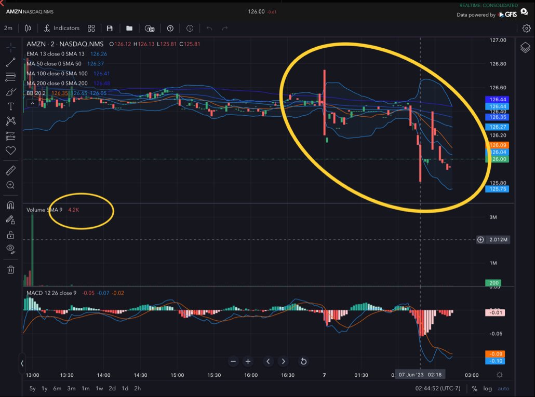
Task: Open the load chart folder icon
Action: tap(129, 29)
